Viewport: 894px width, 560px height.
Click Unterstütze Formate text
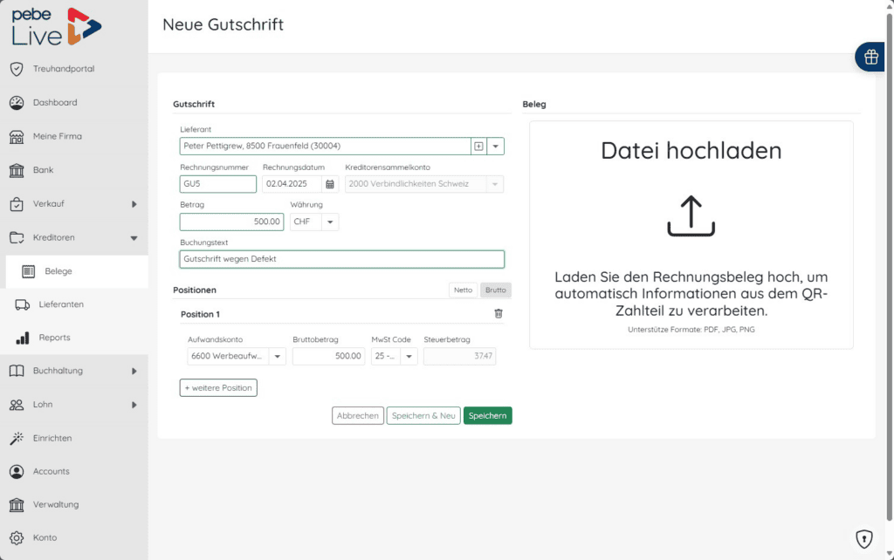click(x=691, y=330)
